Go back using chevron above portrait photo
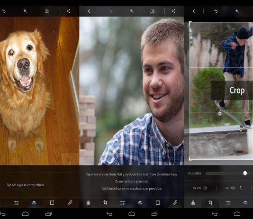 pos(89,11)
